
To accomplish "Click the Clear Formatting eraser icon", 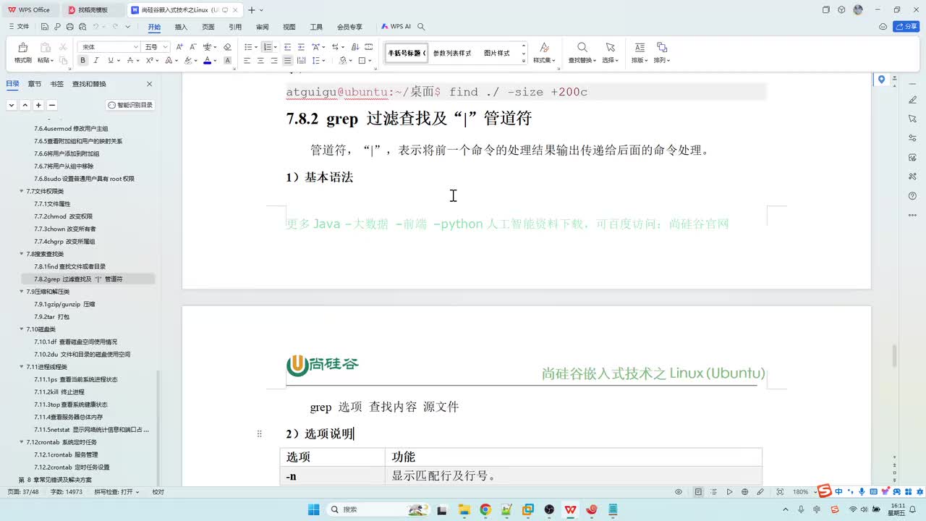I will (227, 47).
